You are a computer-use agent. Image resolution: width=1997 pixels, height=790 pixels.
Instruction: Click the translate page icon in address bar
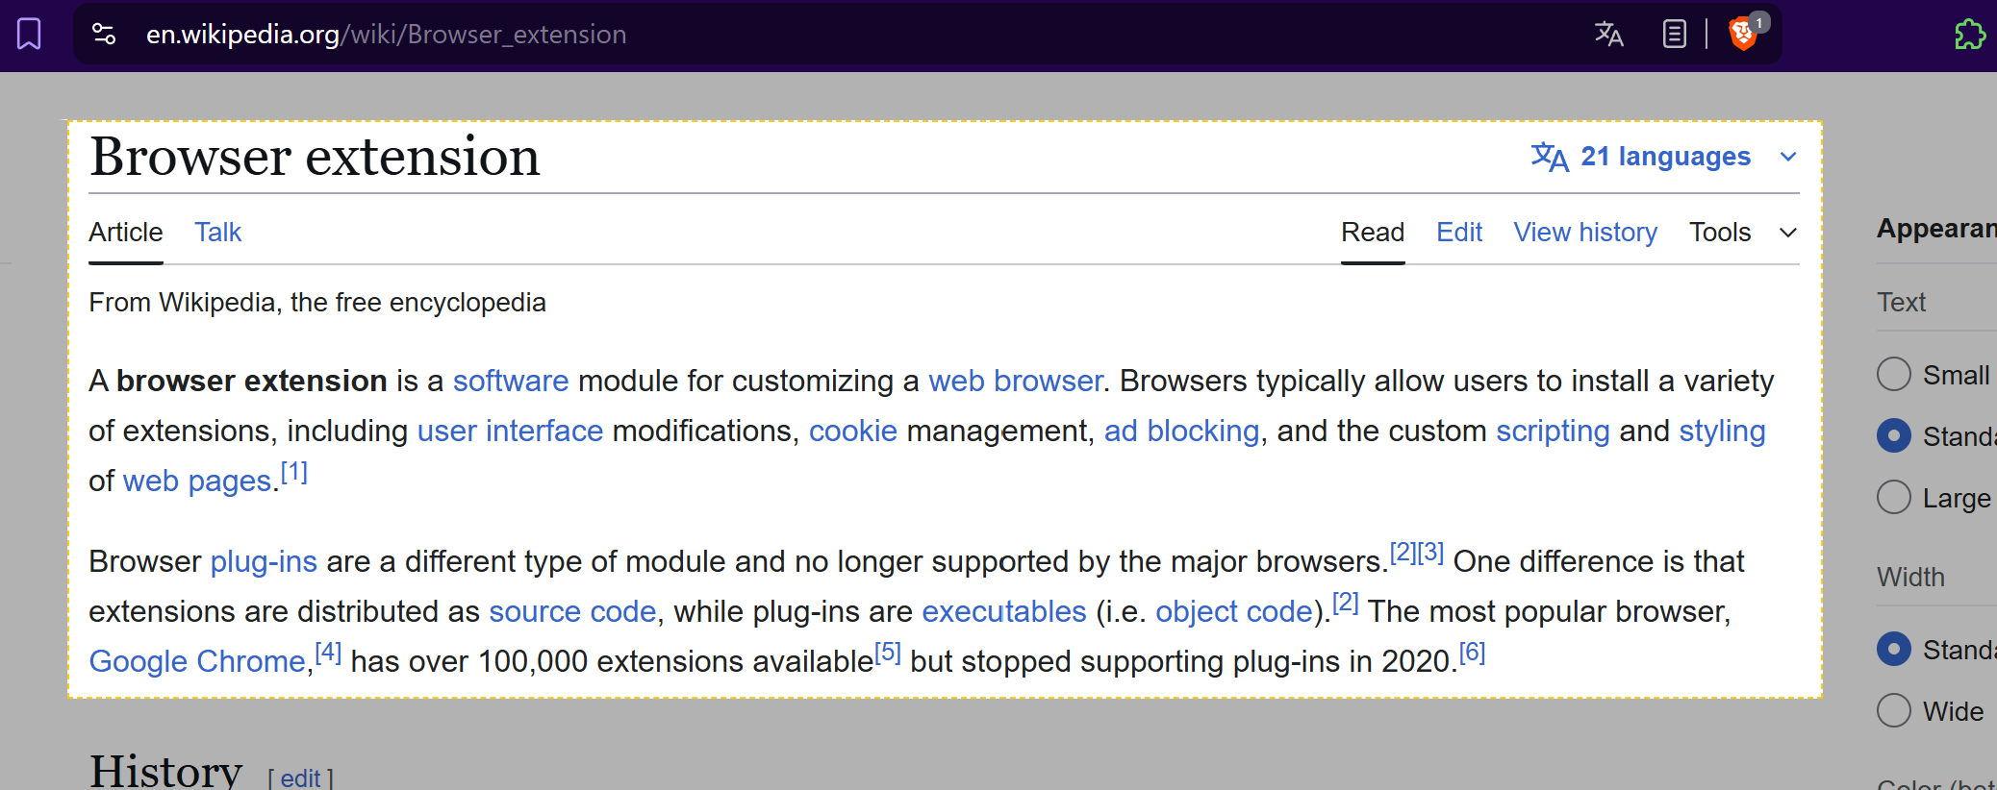point(1608,35)
